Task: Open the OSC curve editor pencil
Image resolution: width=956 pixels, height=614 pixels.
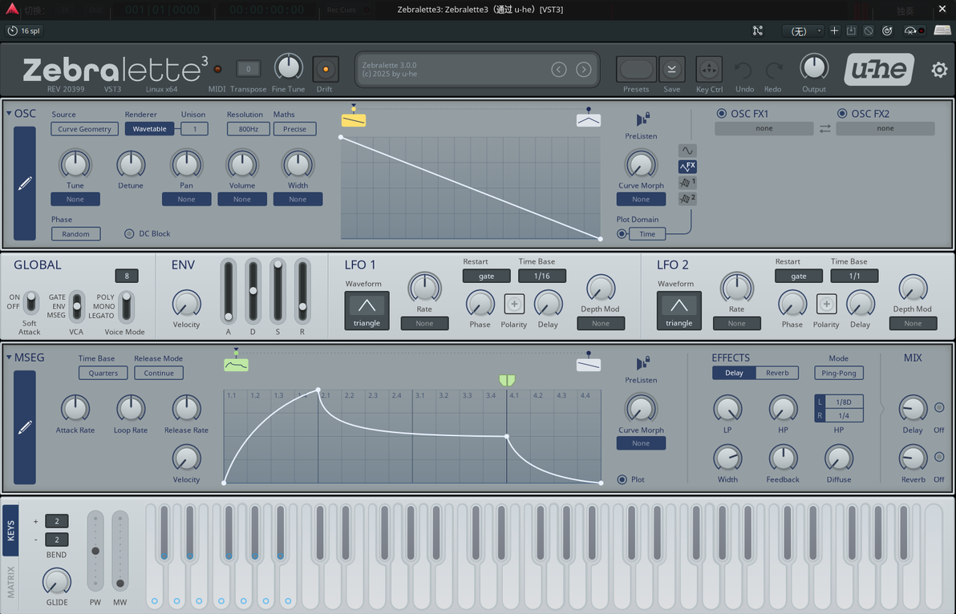Action: (24, 184)
